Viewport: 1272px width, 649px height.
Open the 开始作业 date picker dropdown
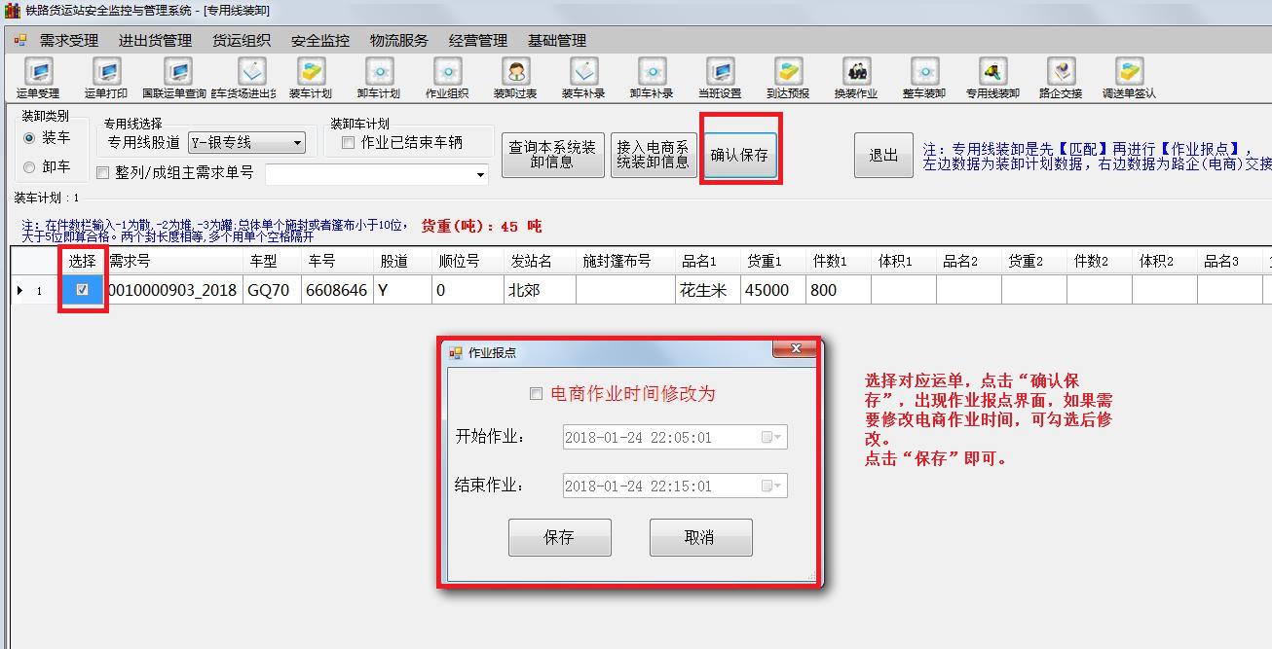tap(771, 438)
